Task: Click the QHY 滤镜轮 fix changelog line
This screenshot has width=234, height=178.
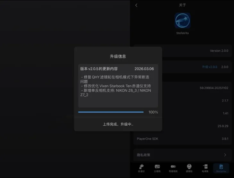Action: [115, 79]
